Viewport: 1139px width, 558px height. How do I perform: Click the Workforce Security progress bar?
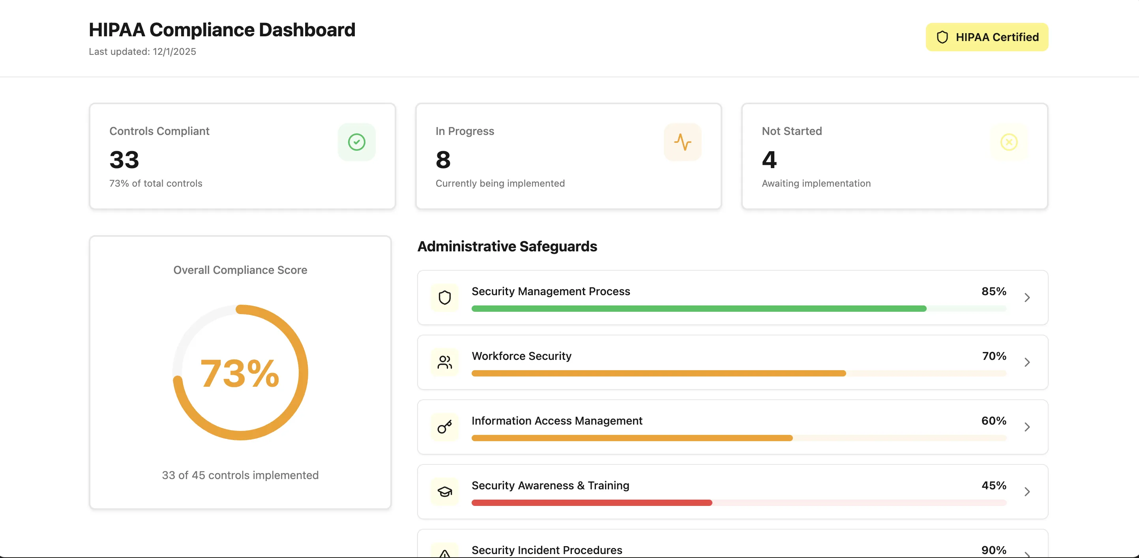738,374
